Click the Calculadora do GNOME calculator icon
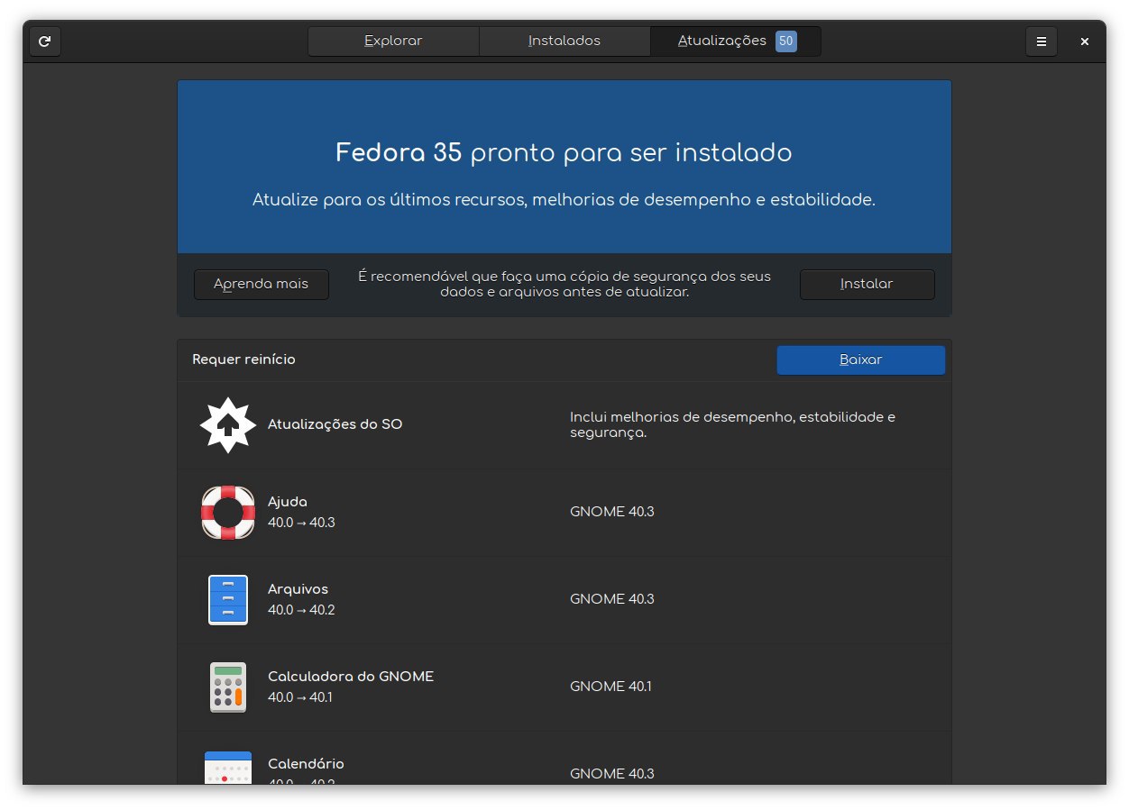This screenshot has height=810, width=1129. pos(228,687)
